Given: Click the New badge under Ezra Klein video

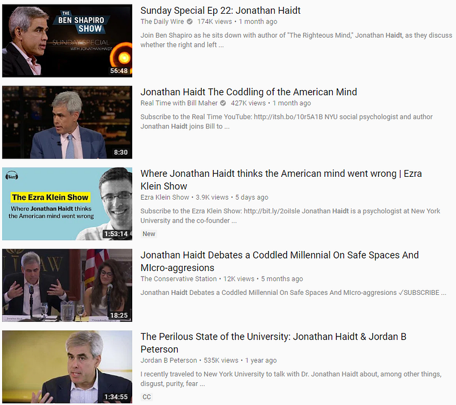Looking at the screenshot, I should pos(149,234).
